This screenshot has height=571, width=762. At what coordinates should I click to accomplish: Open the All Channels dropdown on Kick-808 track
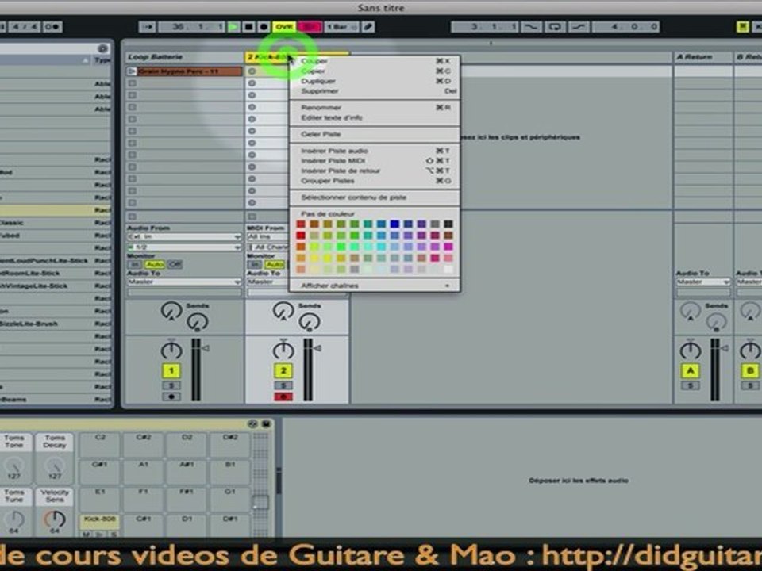click(267, 247)
